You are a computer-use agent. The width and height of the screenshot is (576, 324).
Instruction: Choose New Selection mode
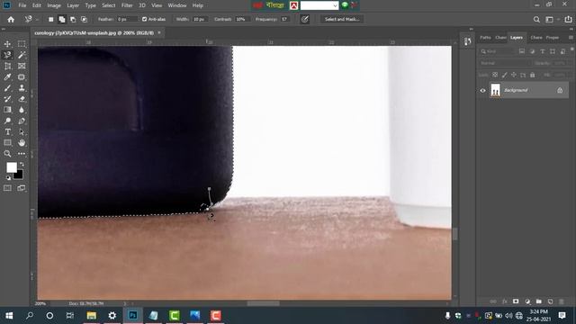point(51,20)
